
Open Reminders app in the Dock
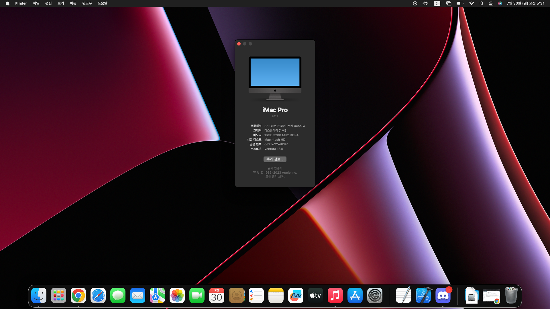pyautogui.click(x=256, y=296)
